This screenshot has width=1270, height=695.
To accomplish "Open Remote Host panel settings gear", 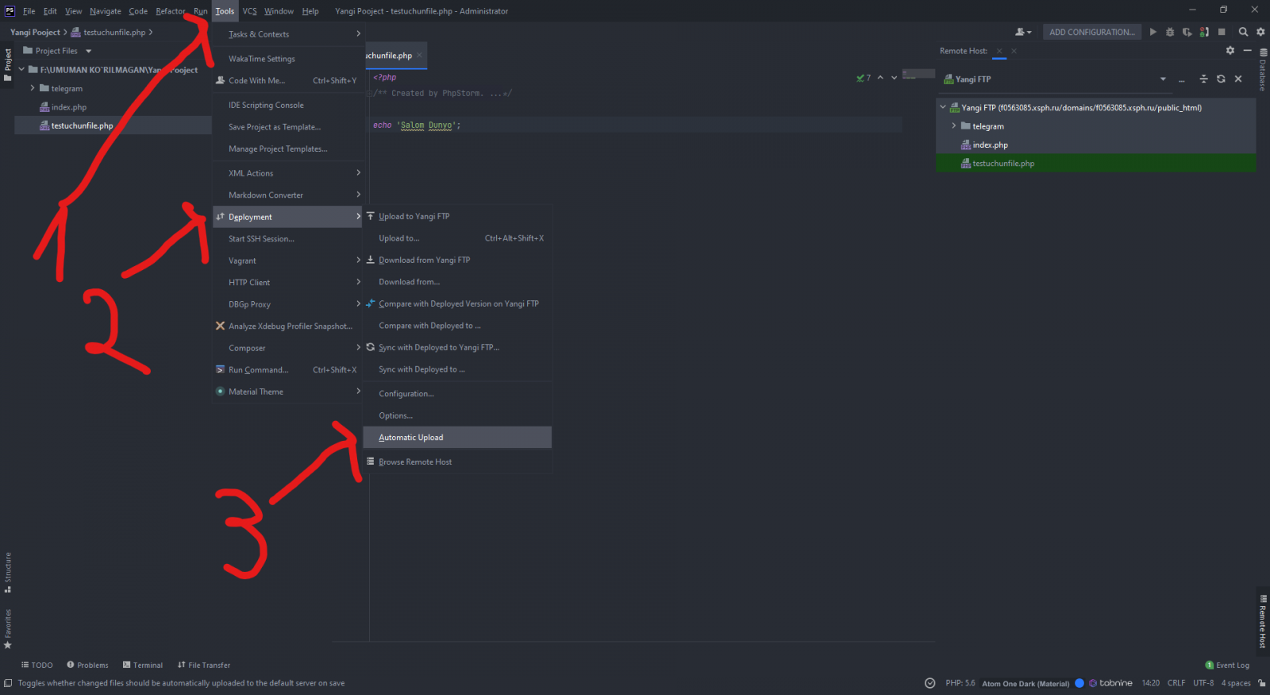I will [x=1230, y=50].
